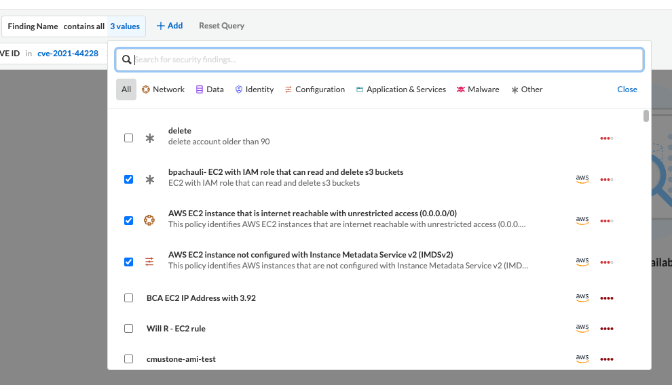Close the findings picker via Close link
Image resolution: width=672 pixels, height=385 pixels.
coord(627,89)
